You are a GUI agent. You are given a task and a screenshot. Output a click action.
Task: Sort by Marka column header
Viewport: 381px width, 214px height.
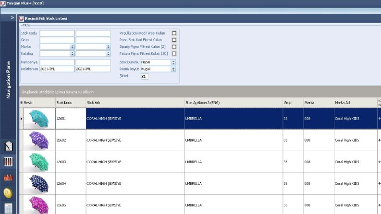(x=319, y=103)
